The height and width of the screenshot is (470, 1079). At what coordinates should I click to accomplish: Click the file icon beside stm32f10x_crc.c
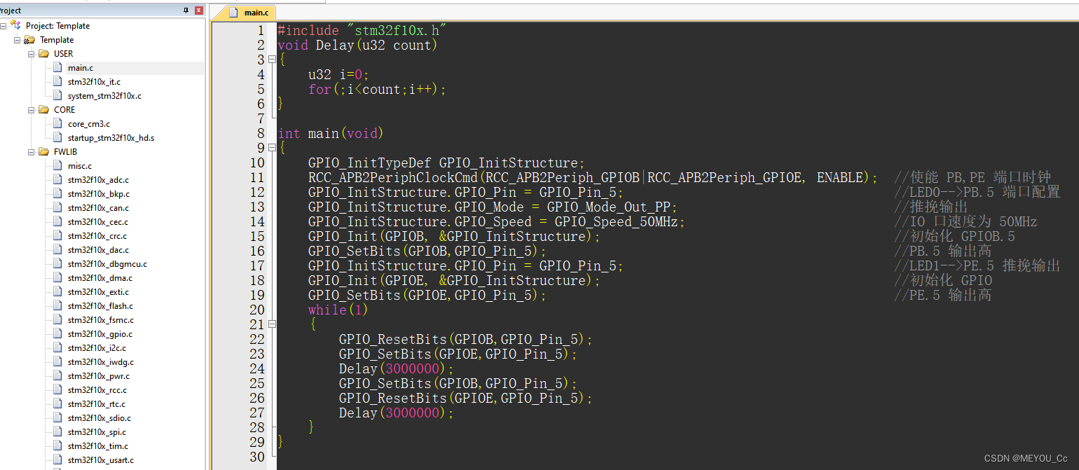tap(57, 236)
